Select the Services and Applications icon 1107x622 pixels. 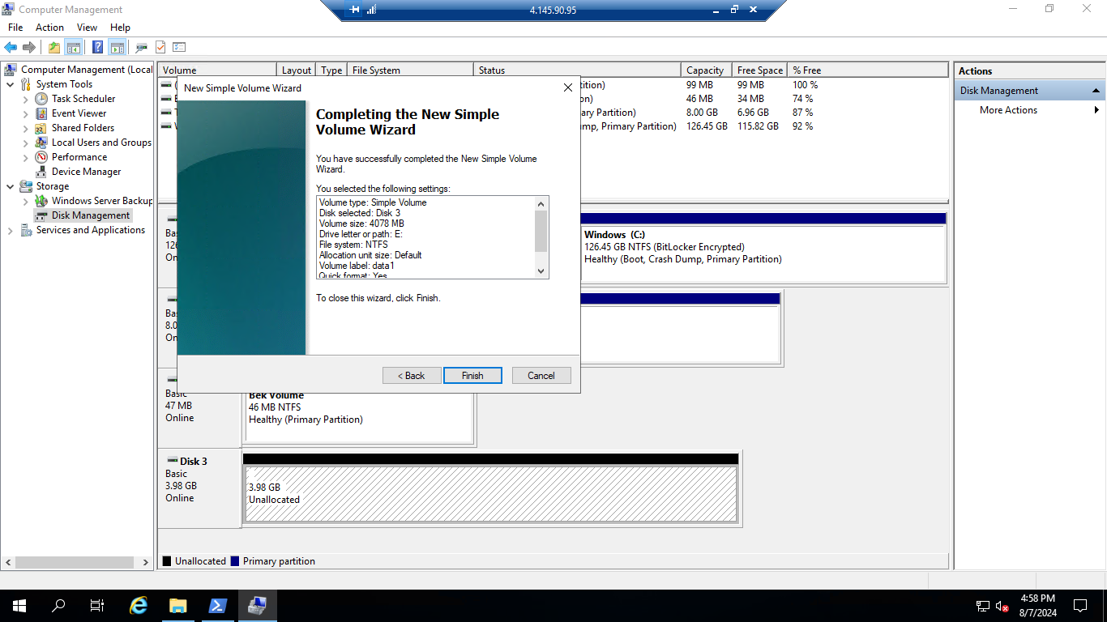click(26, 230)
